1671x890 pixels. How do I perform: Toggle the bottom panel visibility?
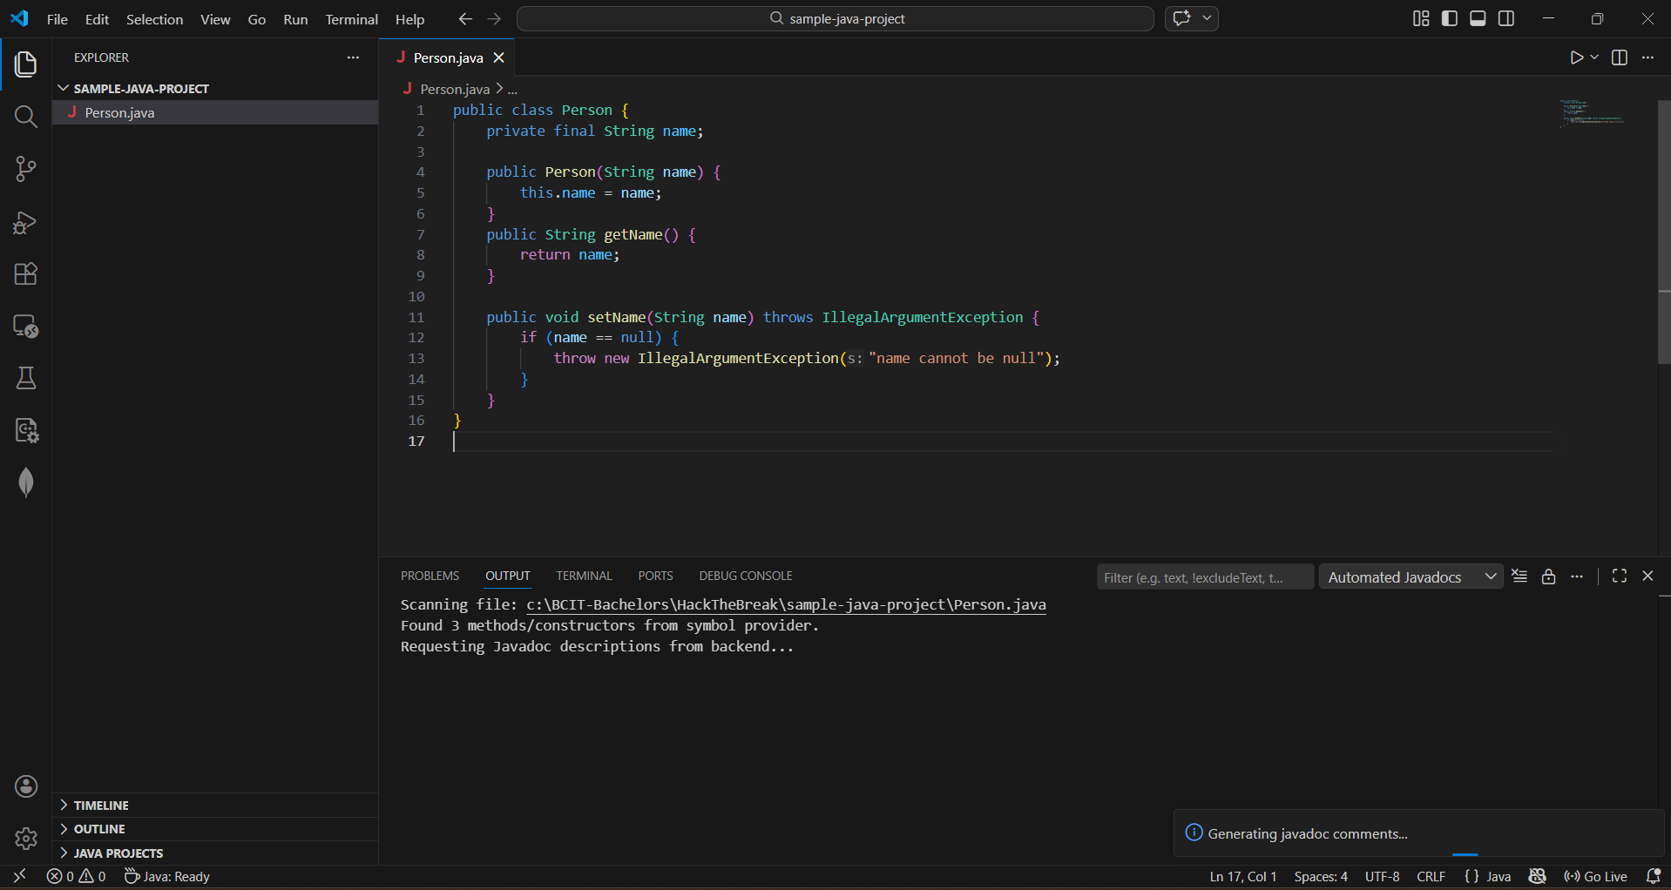click(x=1478, y=18)
